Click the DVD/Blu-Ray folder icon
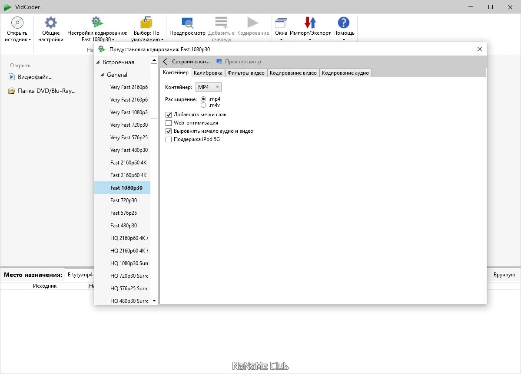The image size is (521, 374). point(12,91)
